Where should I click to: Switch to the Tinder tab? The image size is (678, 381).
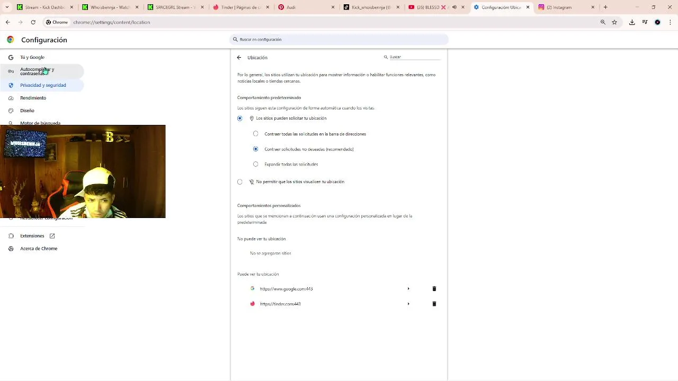(x=241, y=7)
